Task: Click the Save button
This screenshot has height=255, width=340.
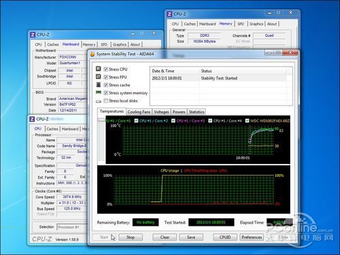Action: click(x=191, y=237)
